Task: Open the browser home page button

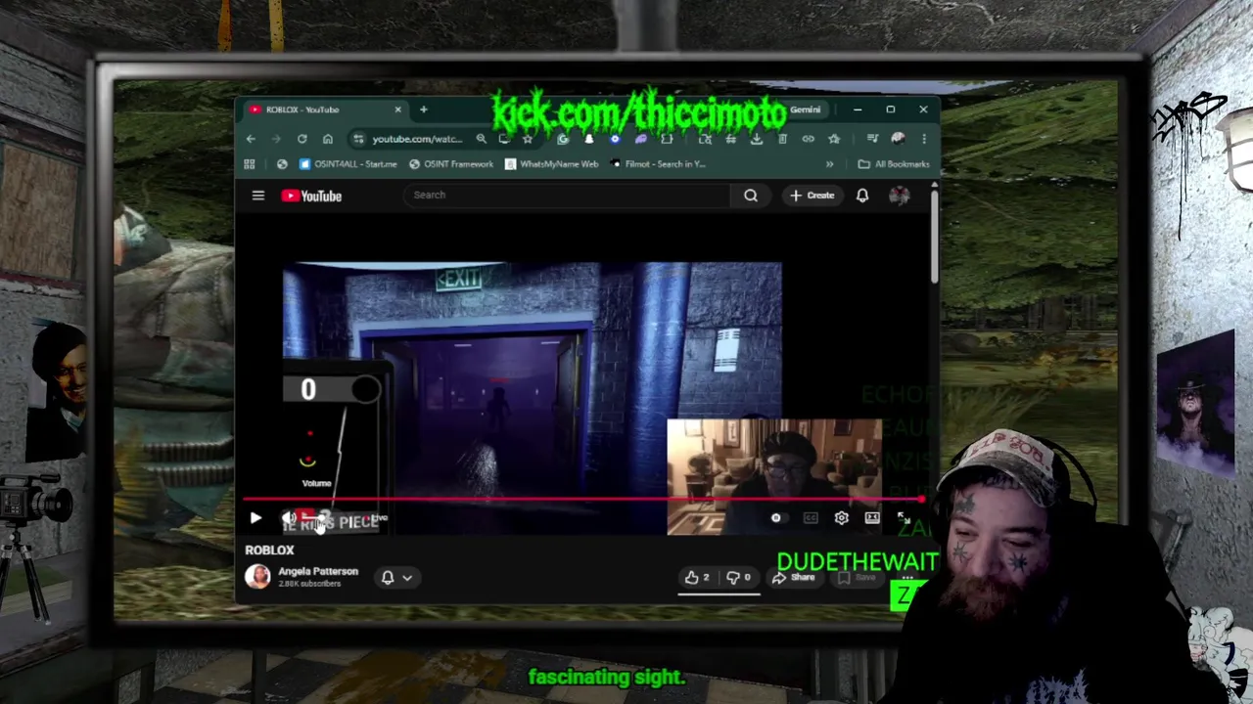Action: point(328,139)
